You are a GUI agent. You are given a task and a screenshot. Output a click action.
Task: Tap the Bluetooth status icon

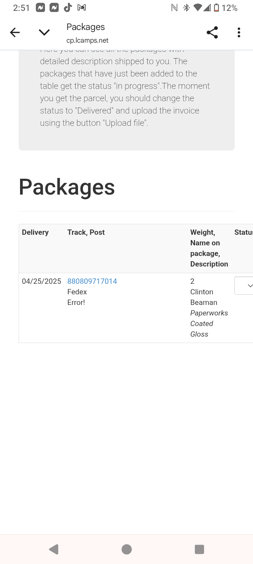(x=187, y=8)
